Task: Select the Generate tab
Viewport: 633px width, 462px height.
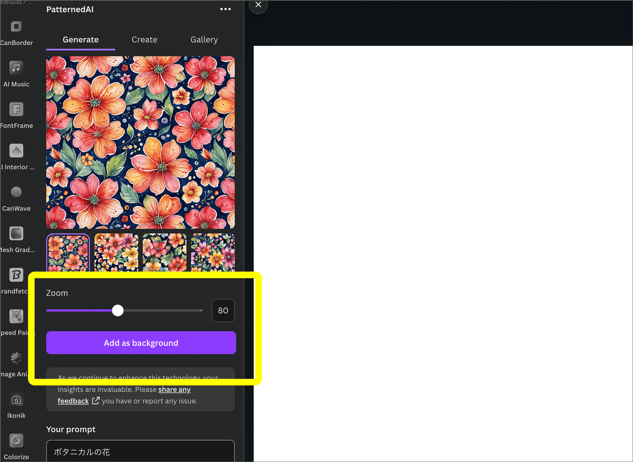Action: pyautogui.click(x=80, y=39)
